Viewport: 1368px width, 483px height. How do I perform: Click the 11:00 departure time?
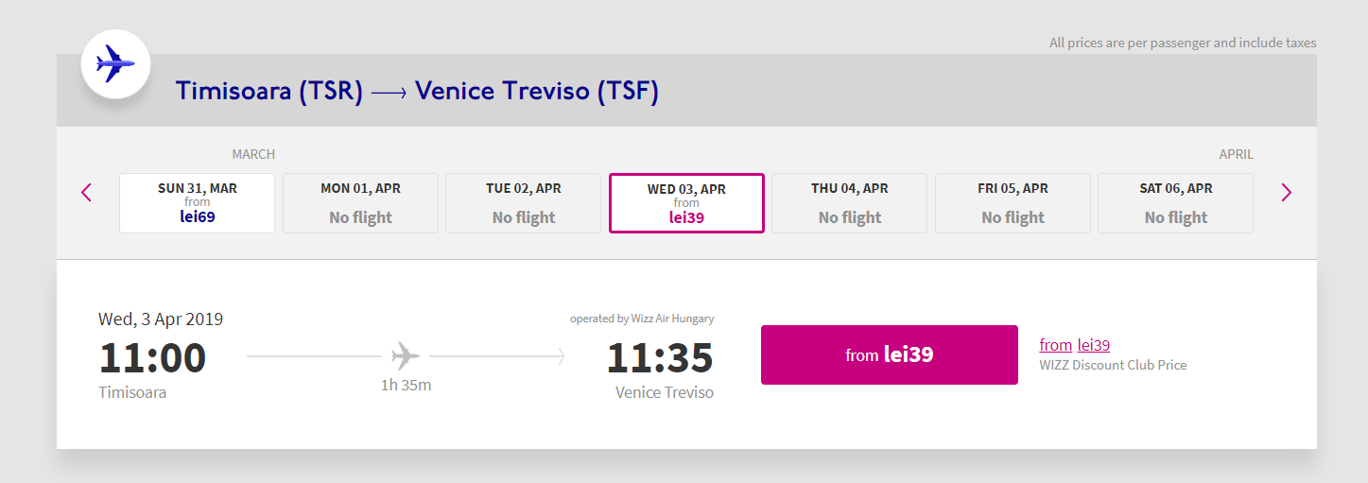point(152,358)
